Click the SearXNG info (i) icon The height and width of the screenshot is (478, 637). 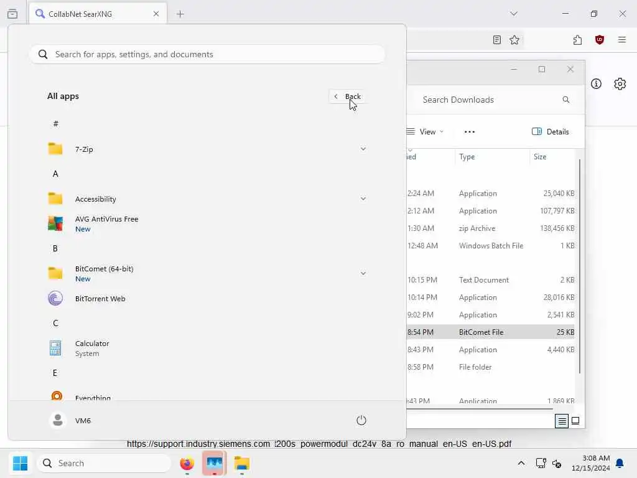[596, 84]
